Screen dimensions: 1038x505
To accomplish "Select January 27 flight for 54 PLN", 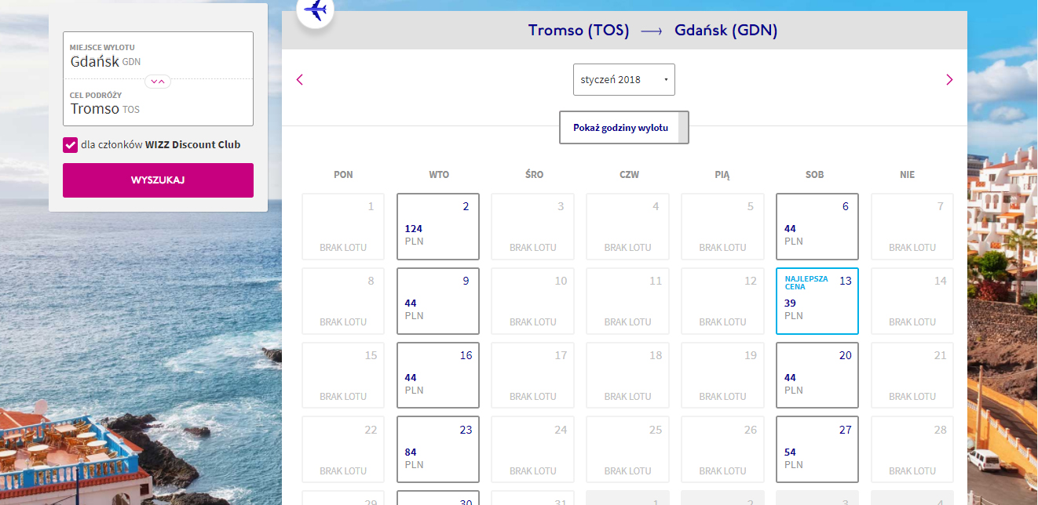I will (817, 450).
